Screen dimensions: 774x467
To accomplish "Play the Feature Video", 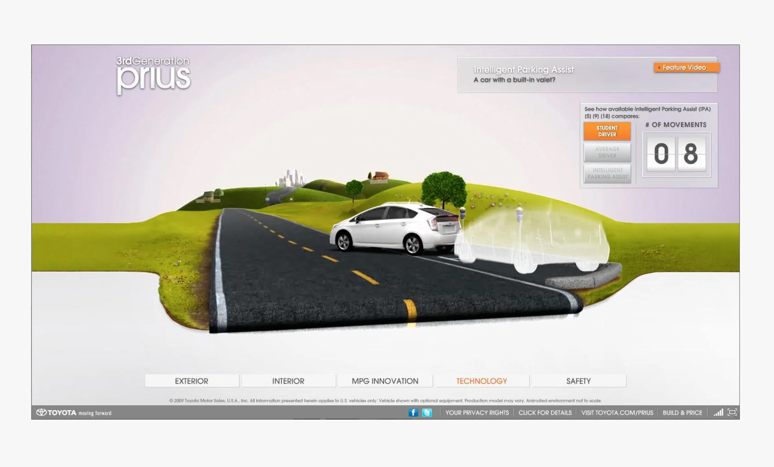I will [x=686, y=67].
